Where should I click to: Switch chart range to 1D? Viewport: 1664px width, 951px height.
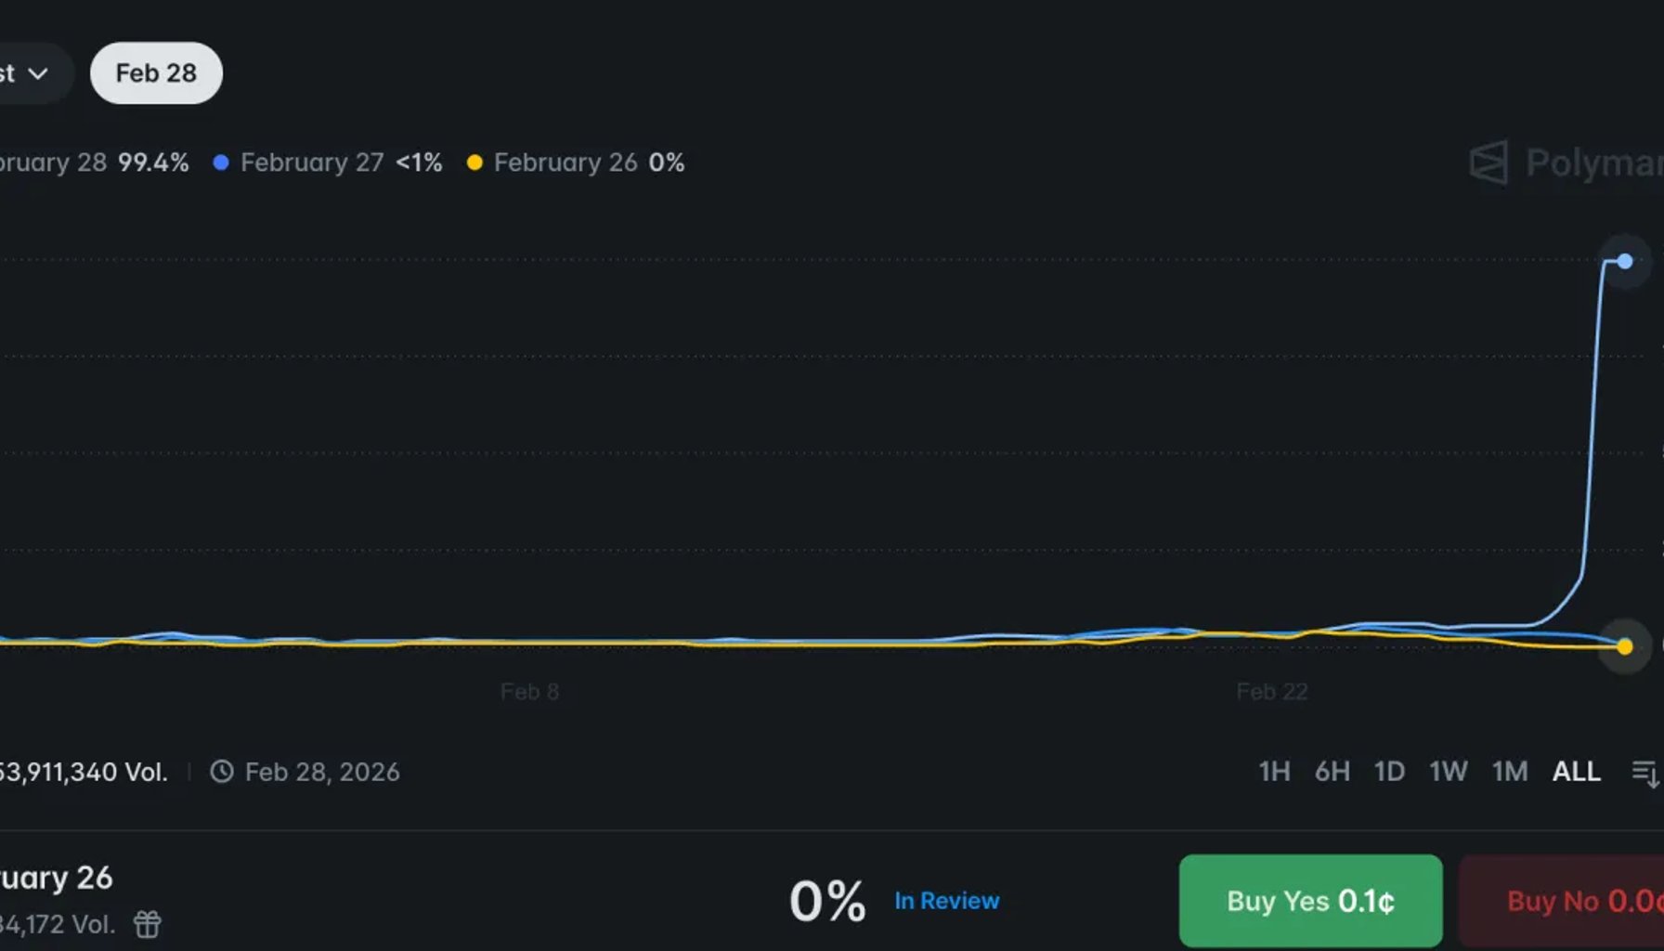tap(1389, 772)
